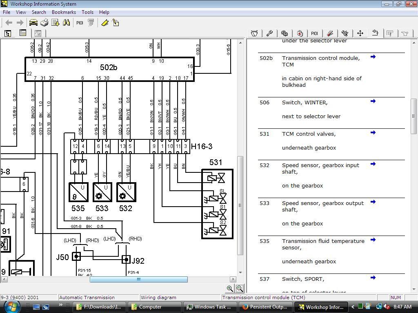Screen dimensions: 418x313
Task: Click the binoculars search icon
Action: (x=67, y=22)
